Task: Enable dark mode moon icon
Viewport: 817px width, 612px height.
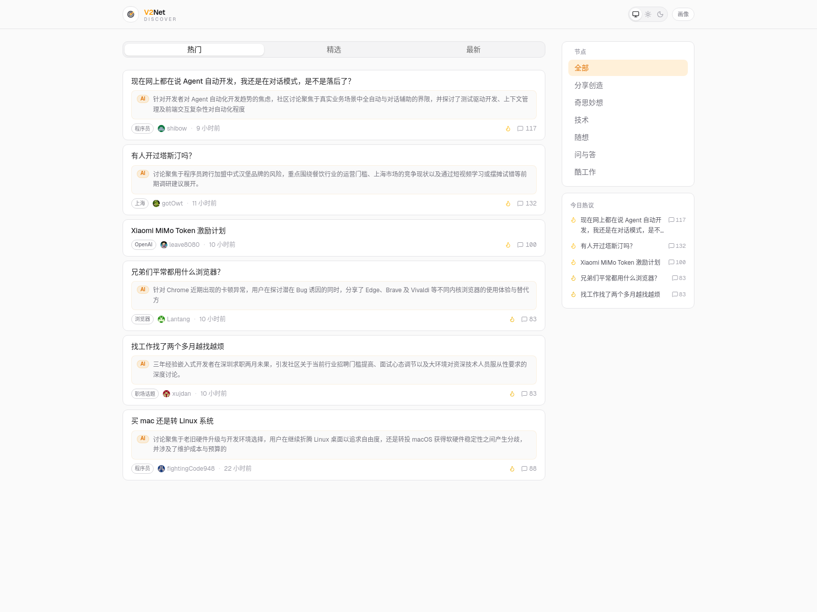Action: tap(660, 14)
